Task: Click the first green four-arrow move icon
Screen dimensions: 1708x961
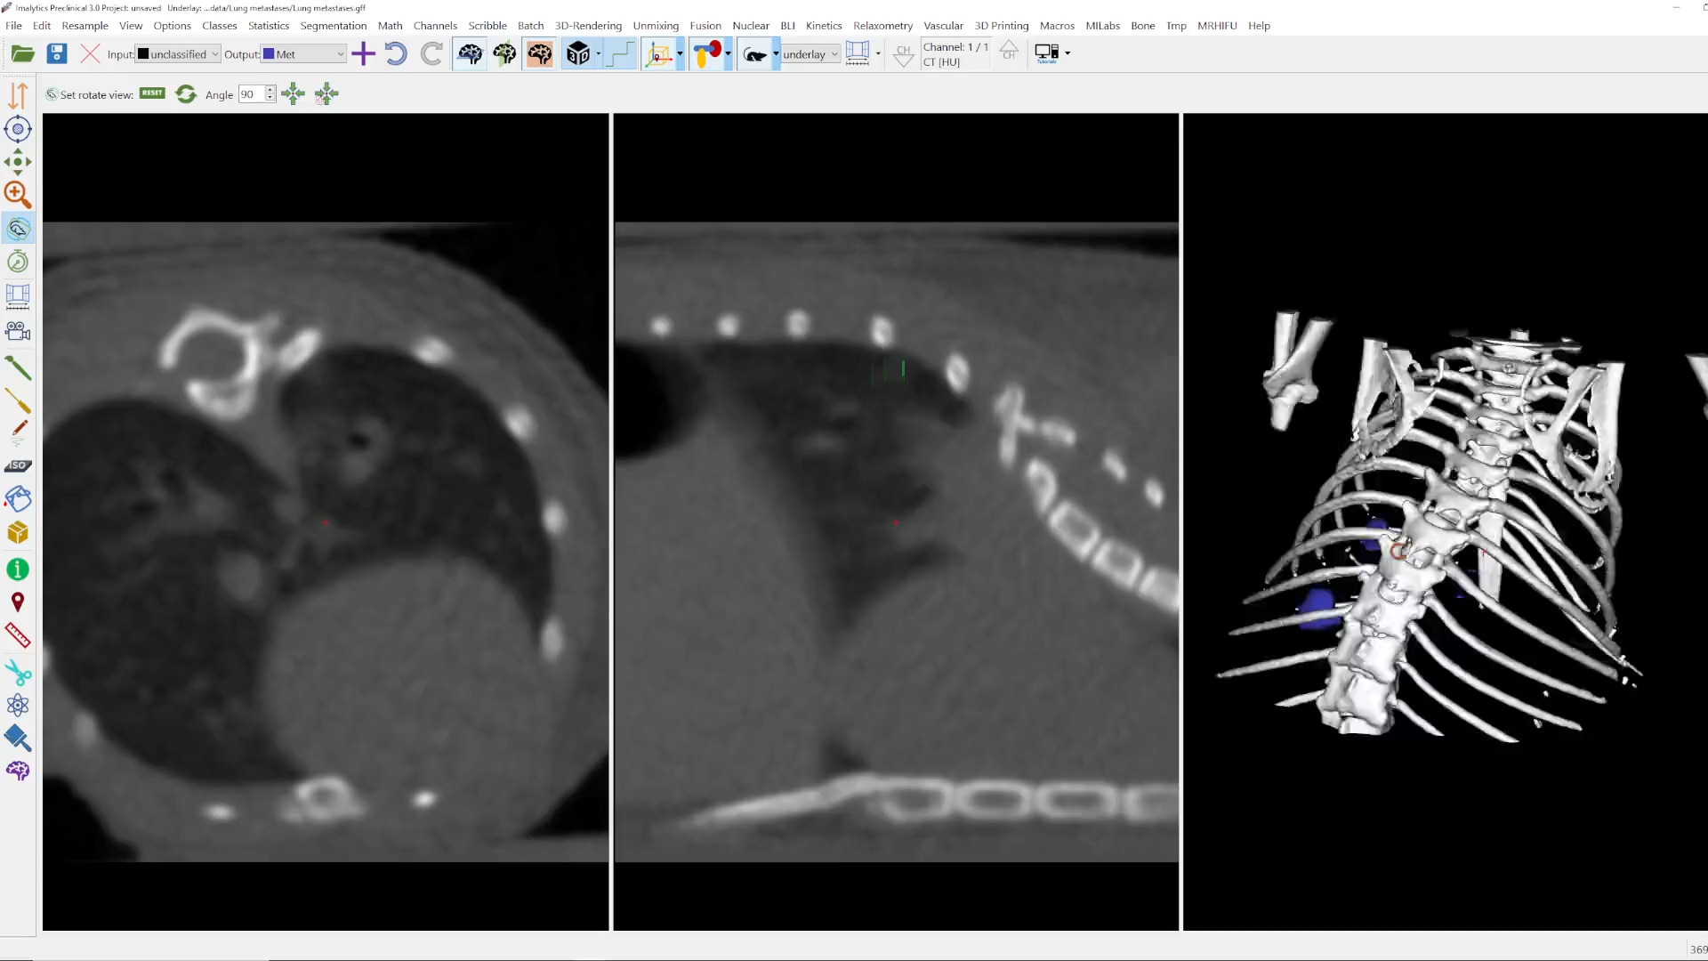Action: 293,94
